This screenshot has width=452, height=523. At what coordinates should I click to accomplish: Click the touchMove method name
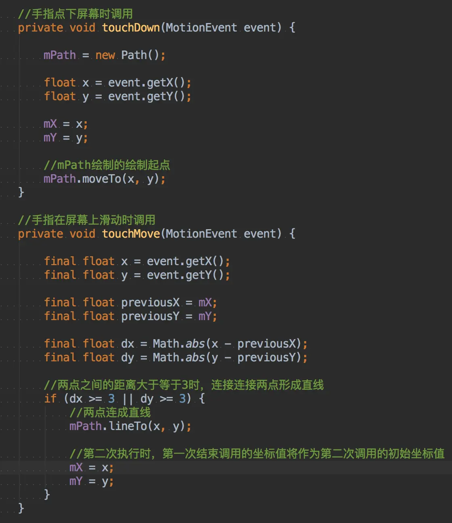click(131, 234)
